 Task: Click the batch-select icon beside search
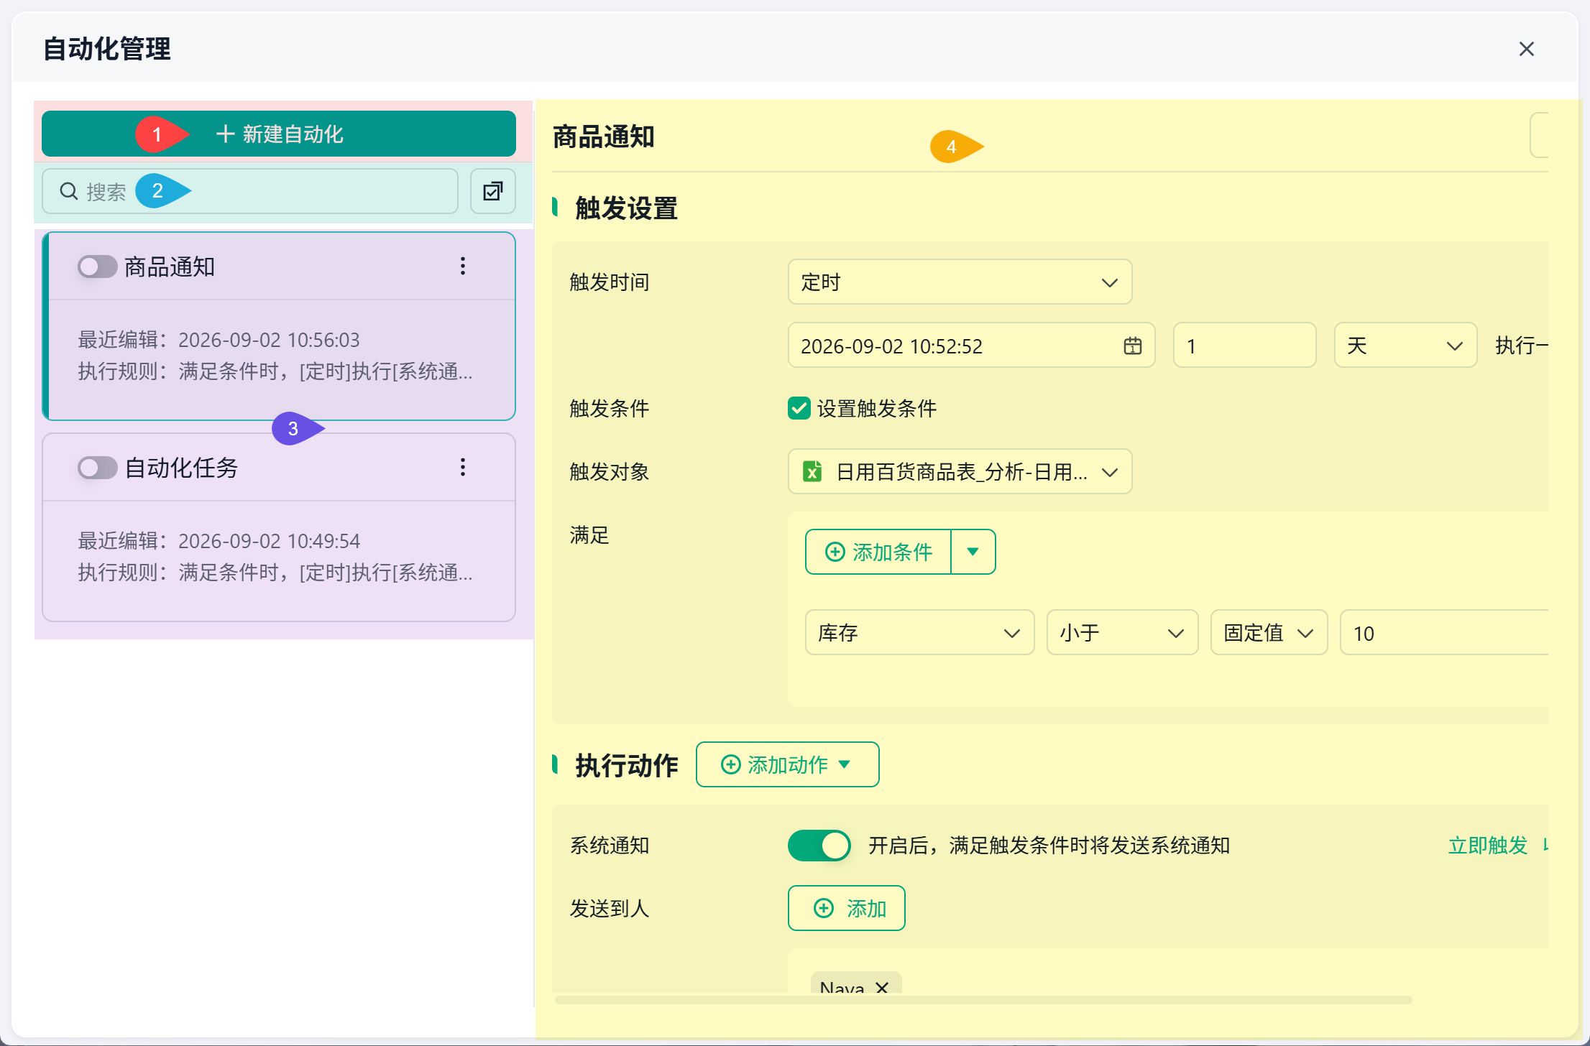coord(493,191)
